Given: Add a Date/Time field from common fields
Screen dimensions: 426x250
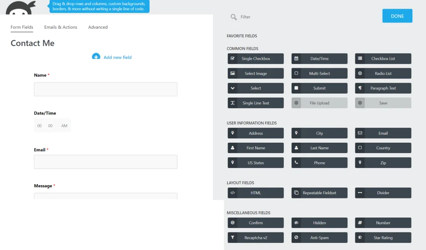Looking at the screenshot, I should 319,59.
